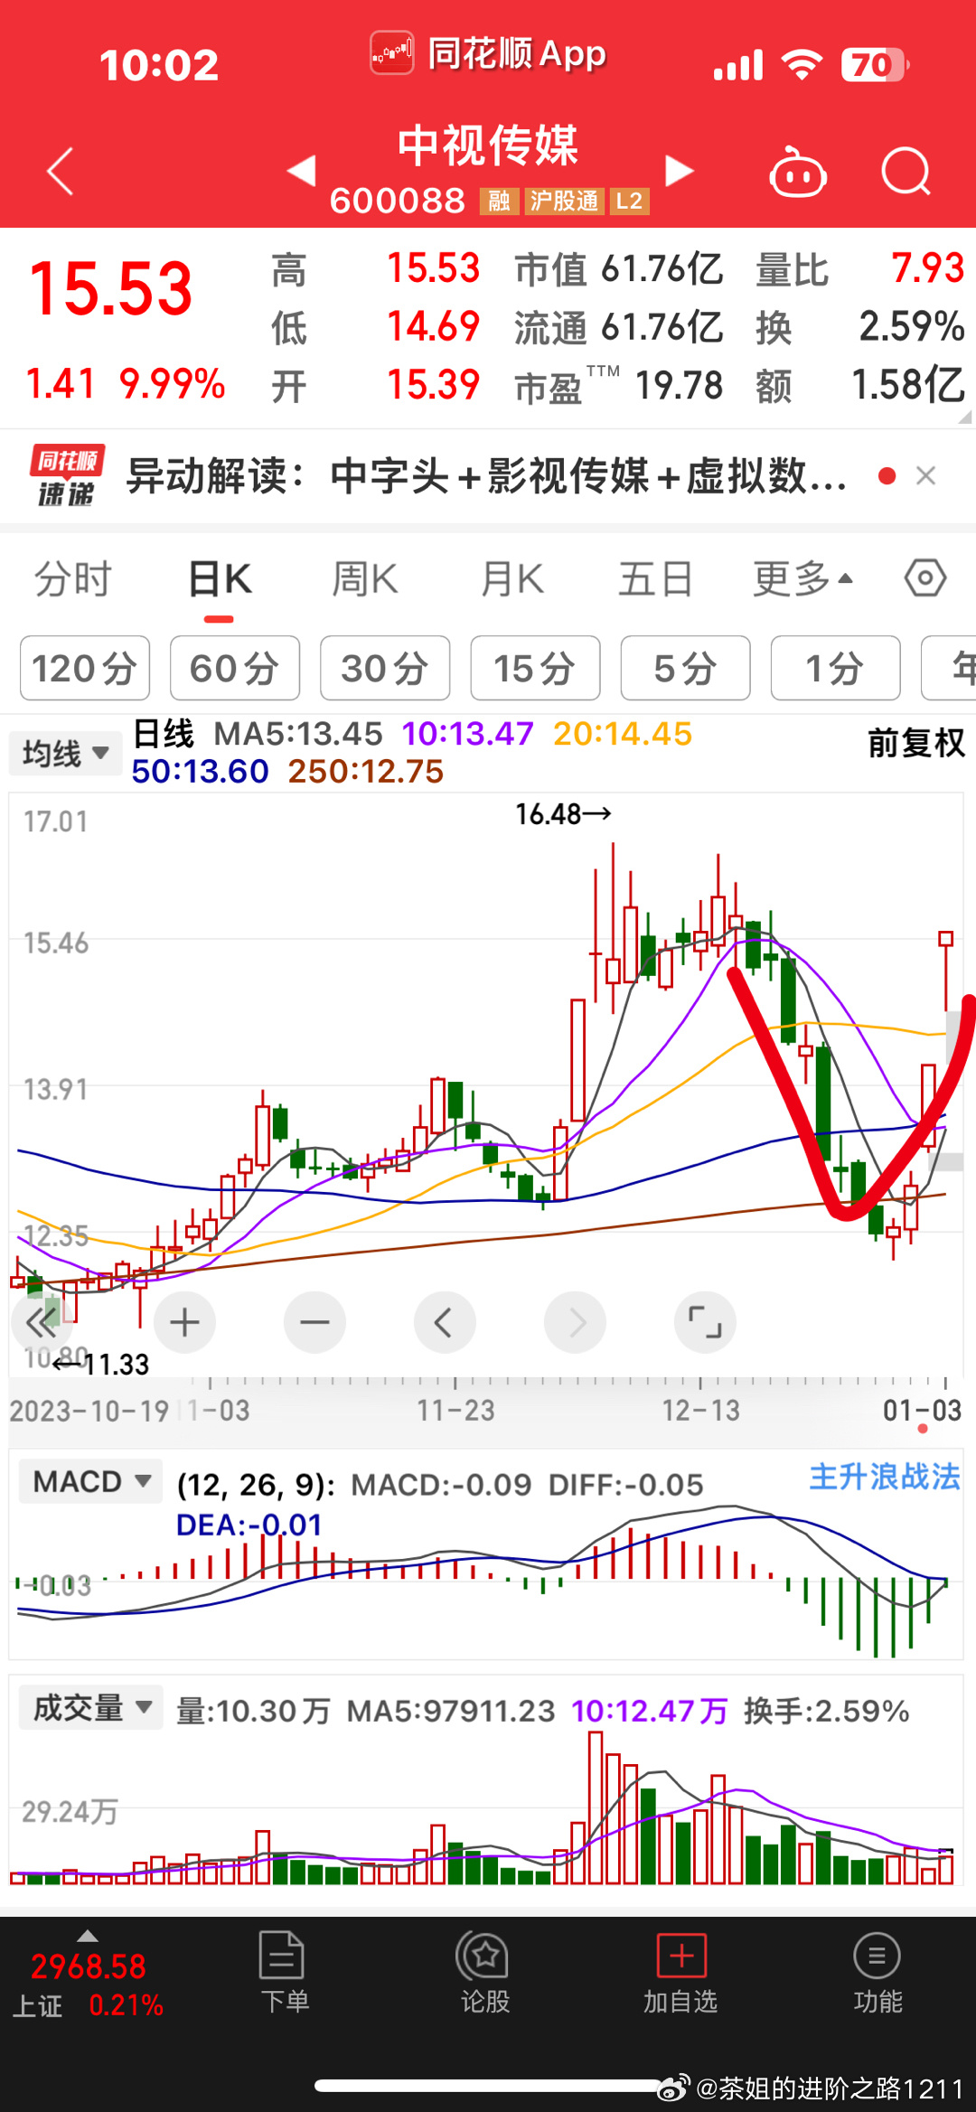This screenshot has width=976, height=2112.
Task: Tap 16.48 high price label
Action: [x=562, y=814]
